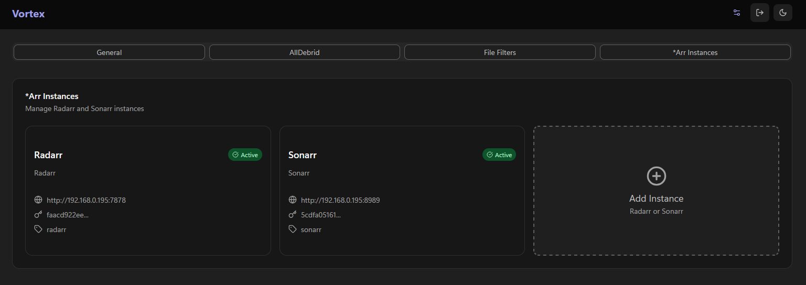
Task: Open the AllDebrid tab
Action: pos(305,52)
